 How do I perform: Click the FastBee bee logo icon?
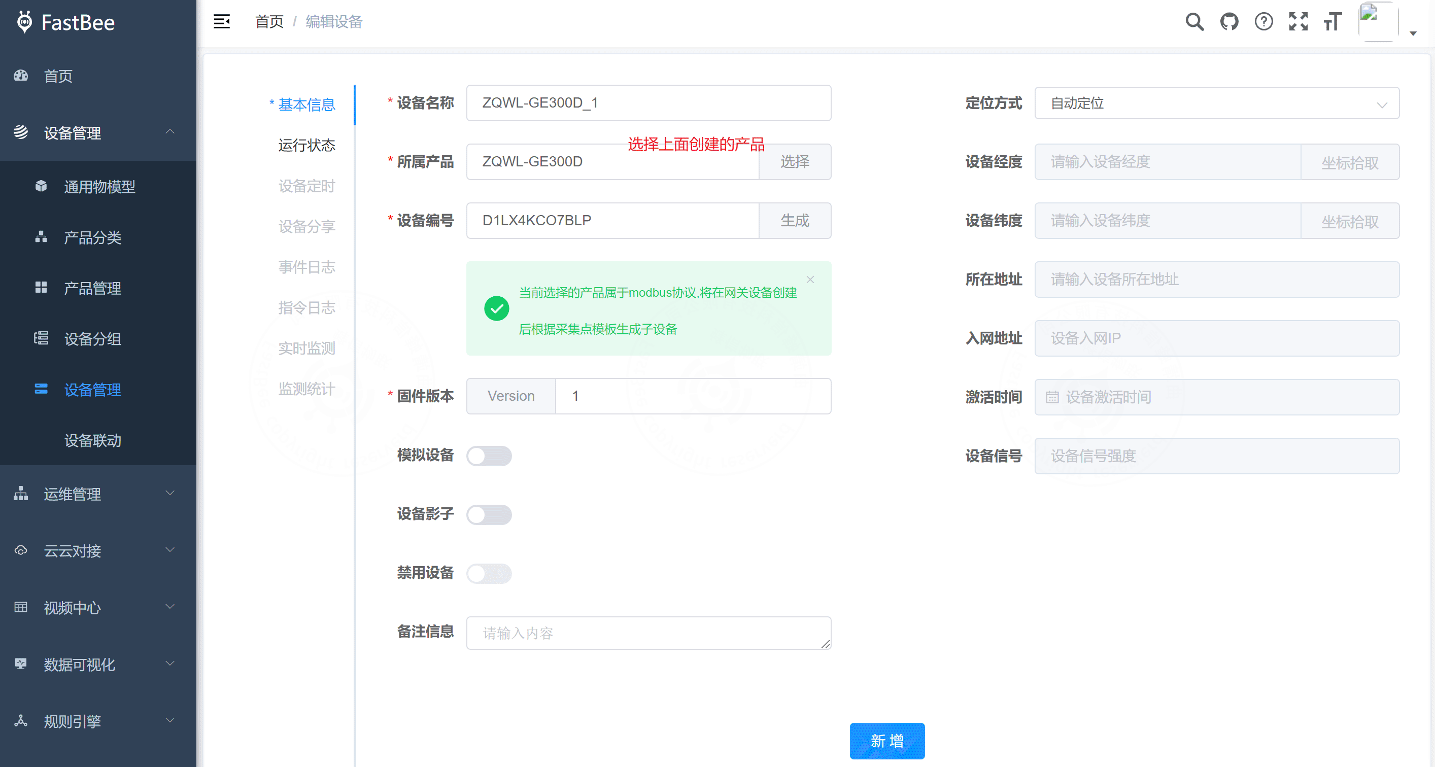coord(24,22)
